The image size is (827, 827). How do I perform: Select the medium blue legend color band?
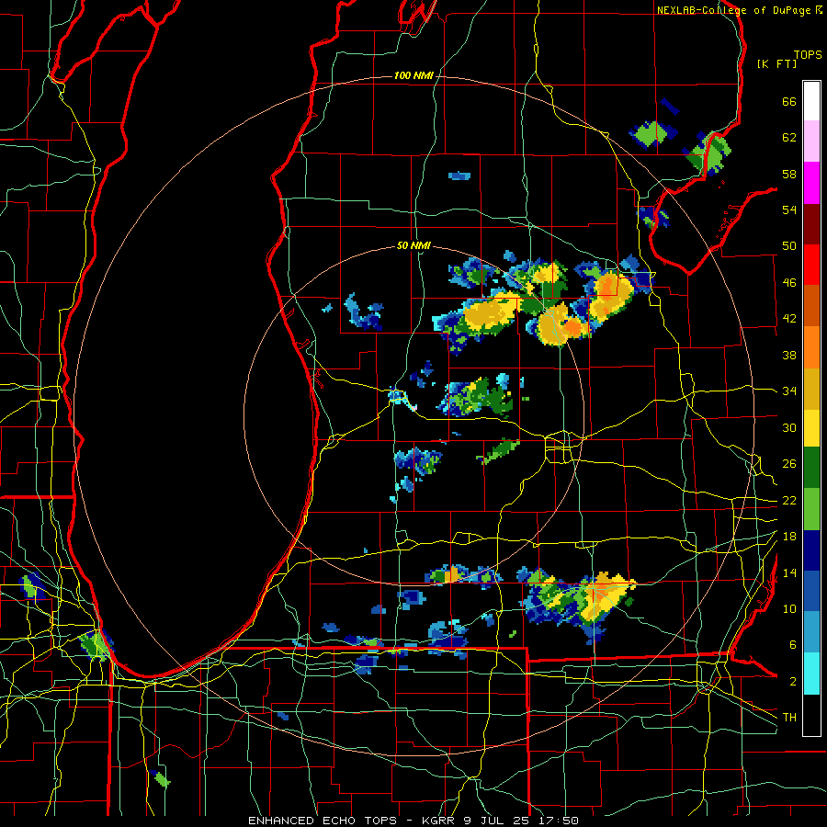point(811,591)
